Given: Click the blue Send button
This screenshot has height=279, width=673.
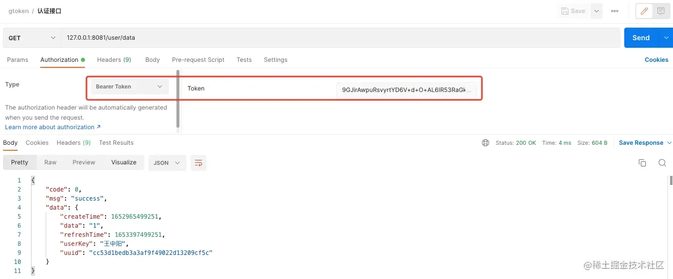Looking at the screenshot, I should (641, 38).
